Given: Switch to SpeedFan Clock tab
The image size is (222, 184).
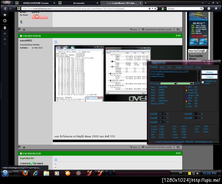Looking at the screenshot, I should coord(162,67).
